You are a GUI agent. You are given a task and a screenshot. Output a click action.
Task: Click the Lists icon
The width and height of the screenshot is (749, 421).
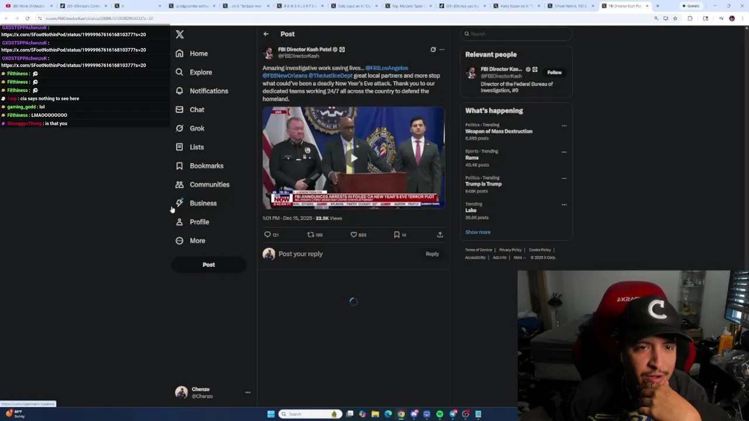(179, 147)
